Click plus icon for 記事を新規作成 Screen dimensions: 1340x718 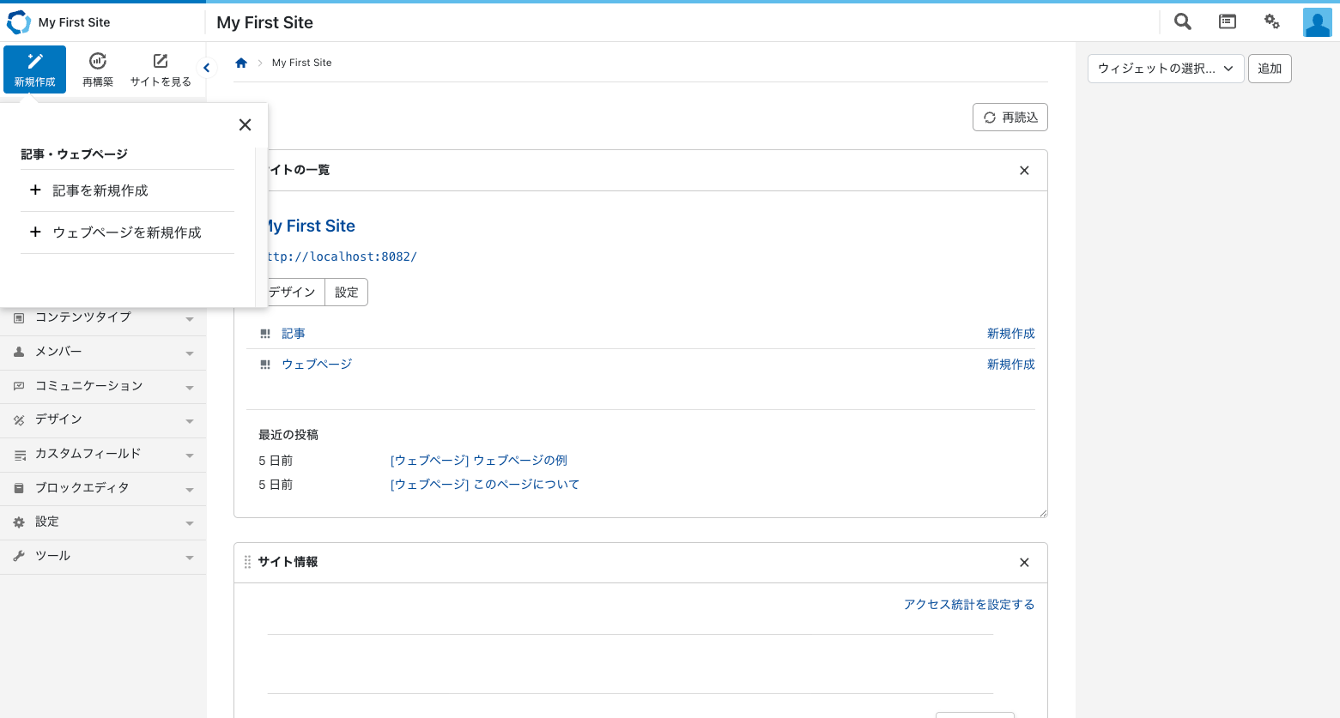pos(35,190)
